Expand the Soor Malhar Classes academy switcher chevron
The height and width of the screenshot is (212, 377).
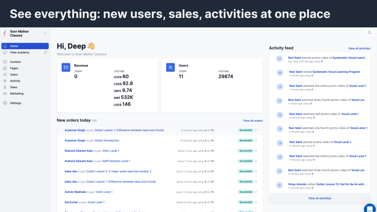[45, 33]
